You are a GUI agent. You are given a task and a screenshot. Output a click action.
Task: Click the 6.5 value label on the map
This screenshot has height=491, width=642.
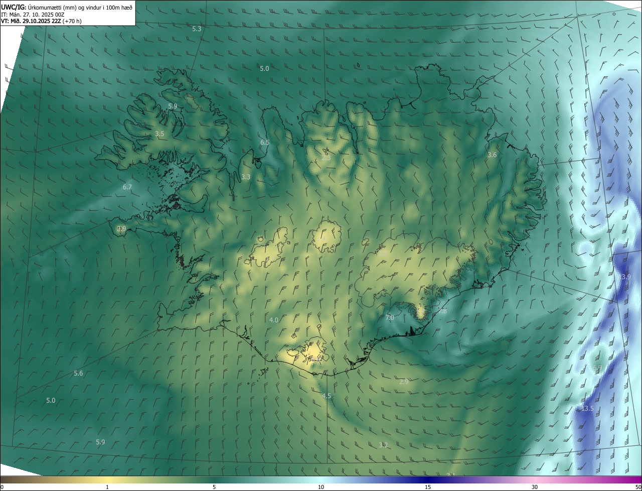tap(265, 143)
